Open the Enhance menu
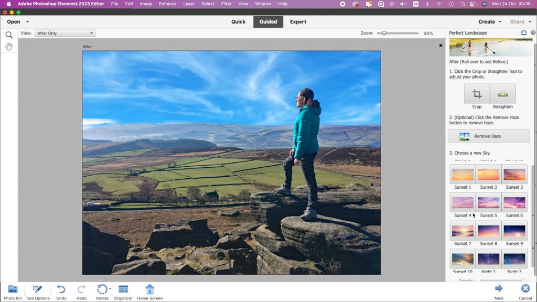The image size is (537, 302). pos(167,4)
